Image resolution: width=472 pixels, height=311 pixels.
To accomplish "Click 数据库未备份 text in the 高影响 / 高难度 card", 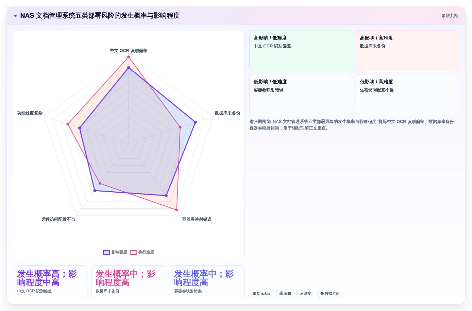I will (x=373, y=46).
